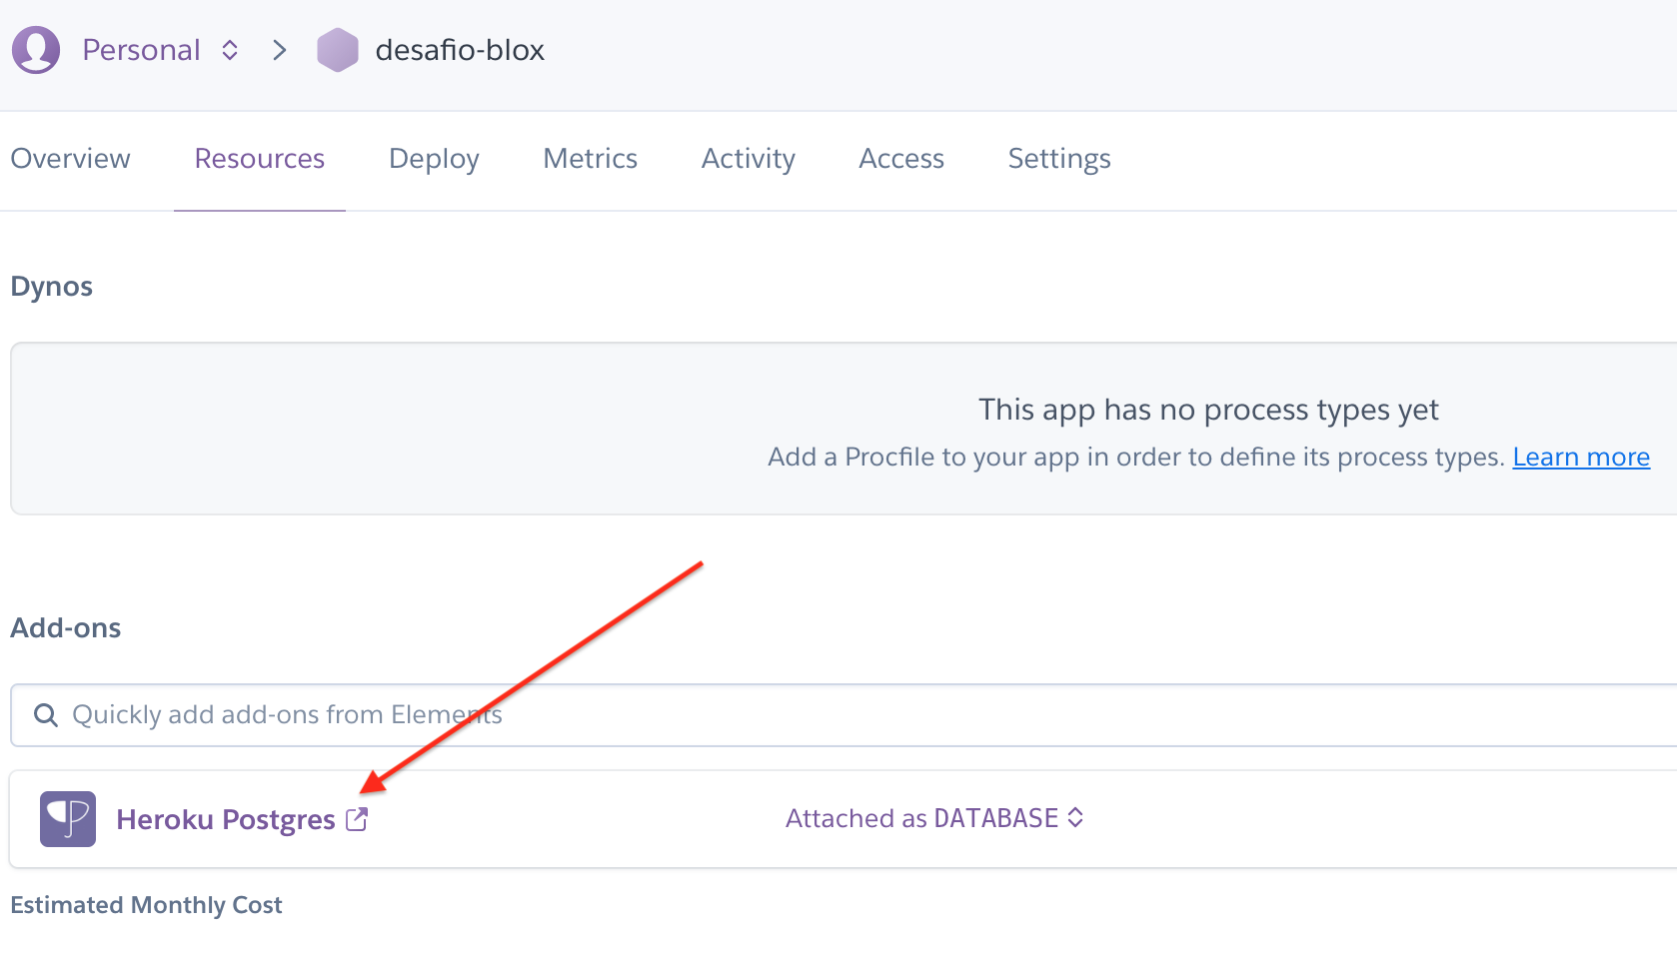Open the Personal account switcher arrows
The width and height of the screenshot is (1677, 955).
[x=230, y=50]
